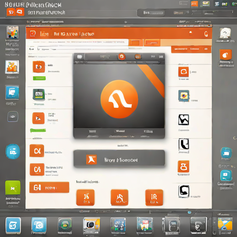Screen dimensions: 237x237
Task: Open the blue dock icon at far left
Action: click(x=13, y=225)
